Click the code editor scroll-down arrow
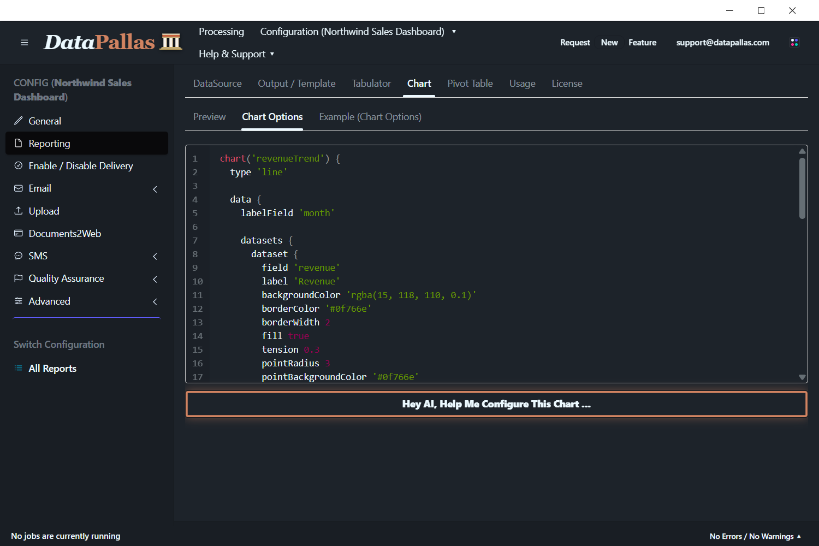819x546 pixels. [802, 377]
